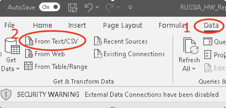Expand the Refresh All dropdown arrow

click(194, 69)
